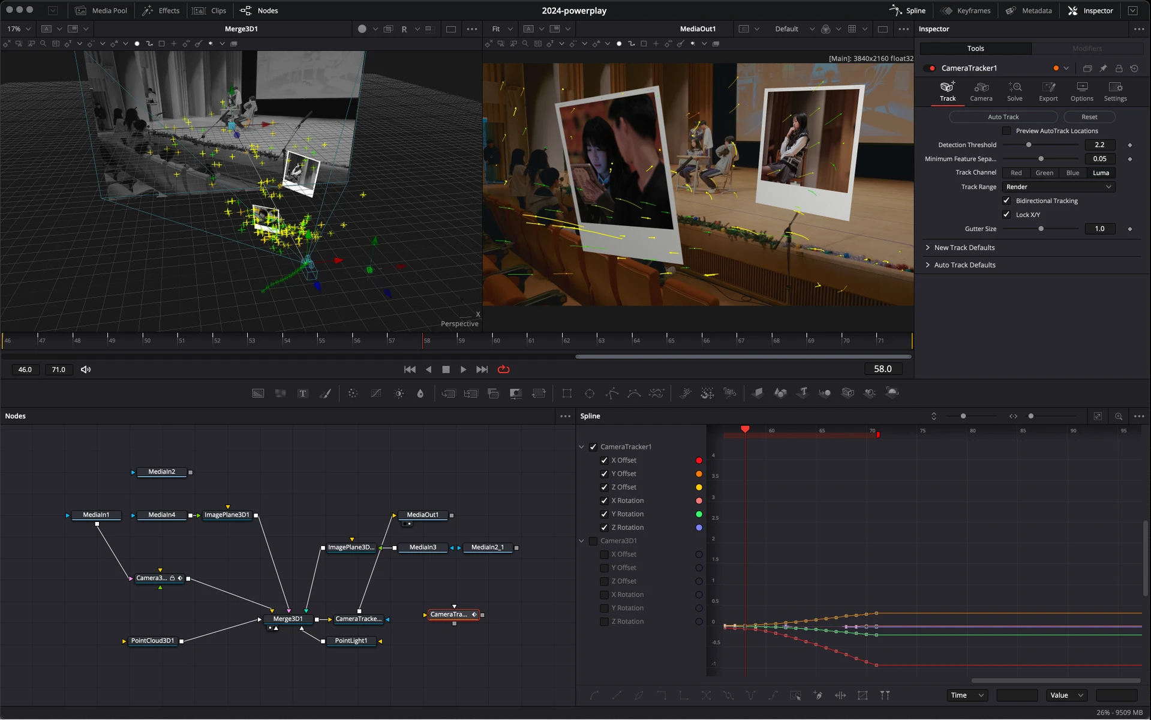Collapse the CameraTracker1 spline group
1151x720 pixels.
(x=581, y=446)
